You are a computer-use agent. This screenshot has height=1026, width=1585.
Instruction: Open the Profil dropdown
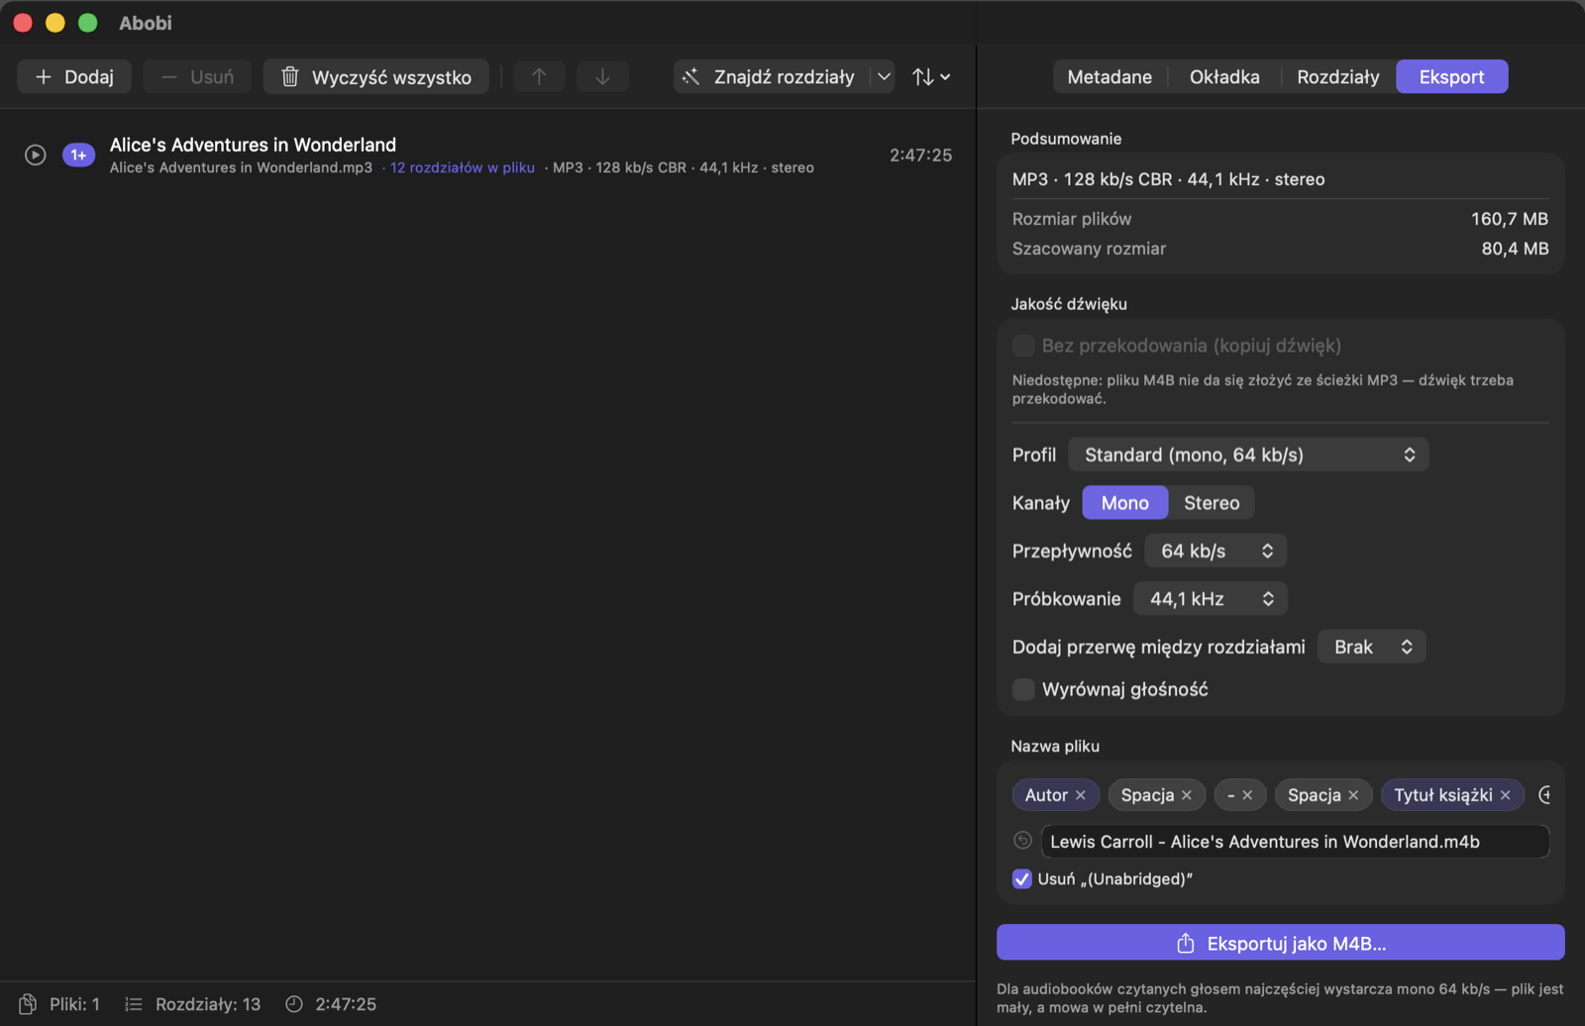1248,455
